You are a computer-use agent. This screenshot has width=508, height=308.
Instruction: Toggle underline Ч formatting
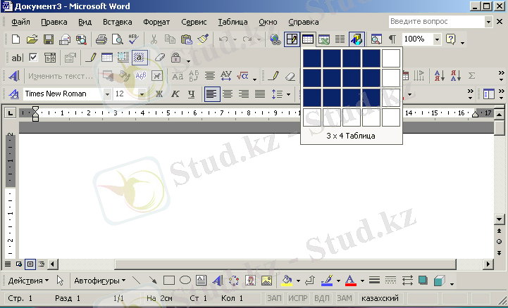coord(192,94)
